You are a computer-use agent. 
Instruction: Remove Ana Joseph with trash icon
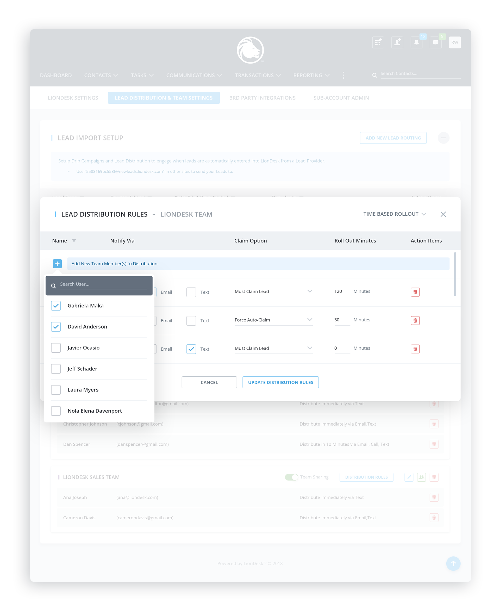[434, 497]
